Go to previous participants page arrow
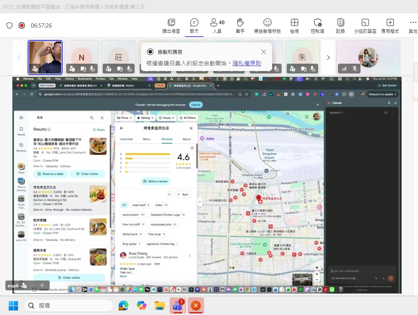Viewport: 418px width, 315px height. [19, 57]
